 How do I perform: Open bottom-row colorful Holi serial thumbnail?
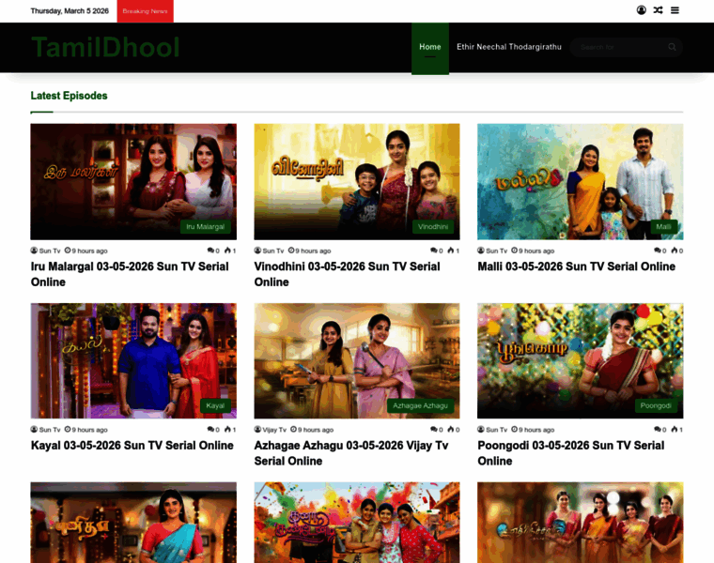point(357,523)
